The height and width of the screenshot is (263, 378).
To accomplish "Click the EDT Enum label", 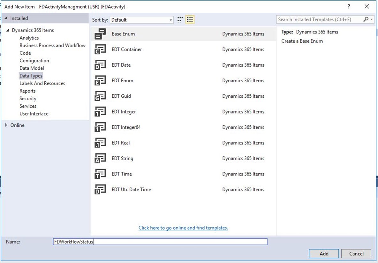I will tap(123, 80).
